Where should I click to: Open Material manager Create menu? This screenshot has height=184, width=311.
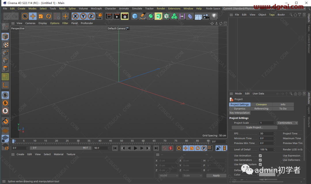20,154
